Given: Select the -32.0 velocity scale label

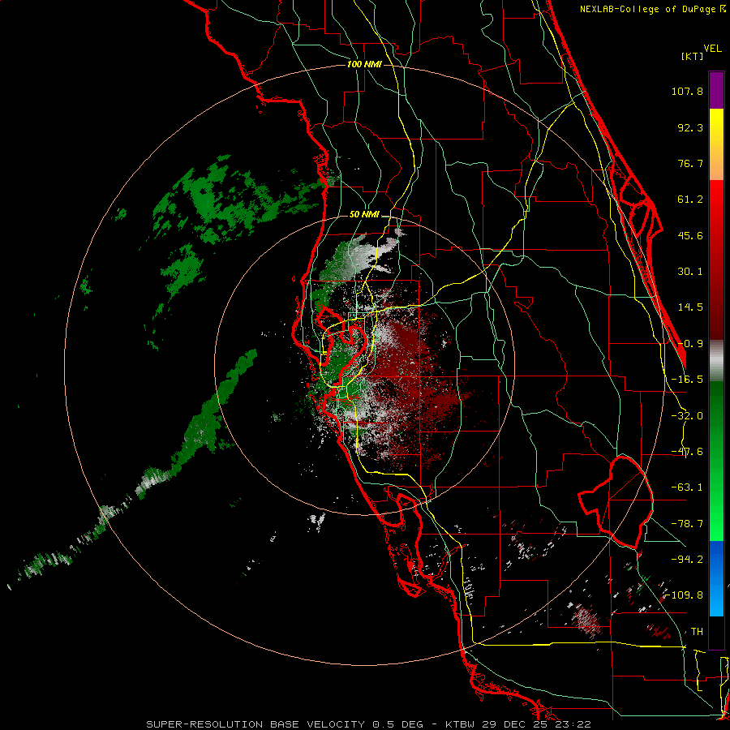Looking at the screenshot, I should tap(687, 416).
